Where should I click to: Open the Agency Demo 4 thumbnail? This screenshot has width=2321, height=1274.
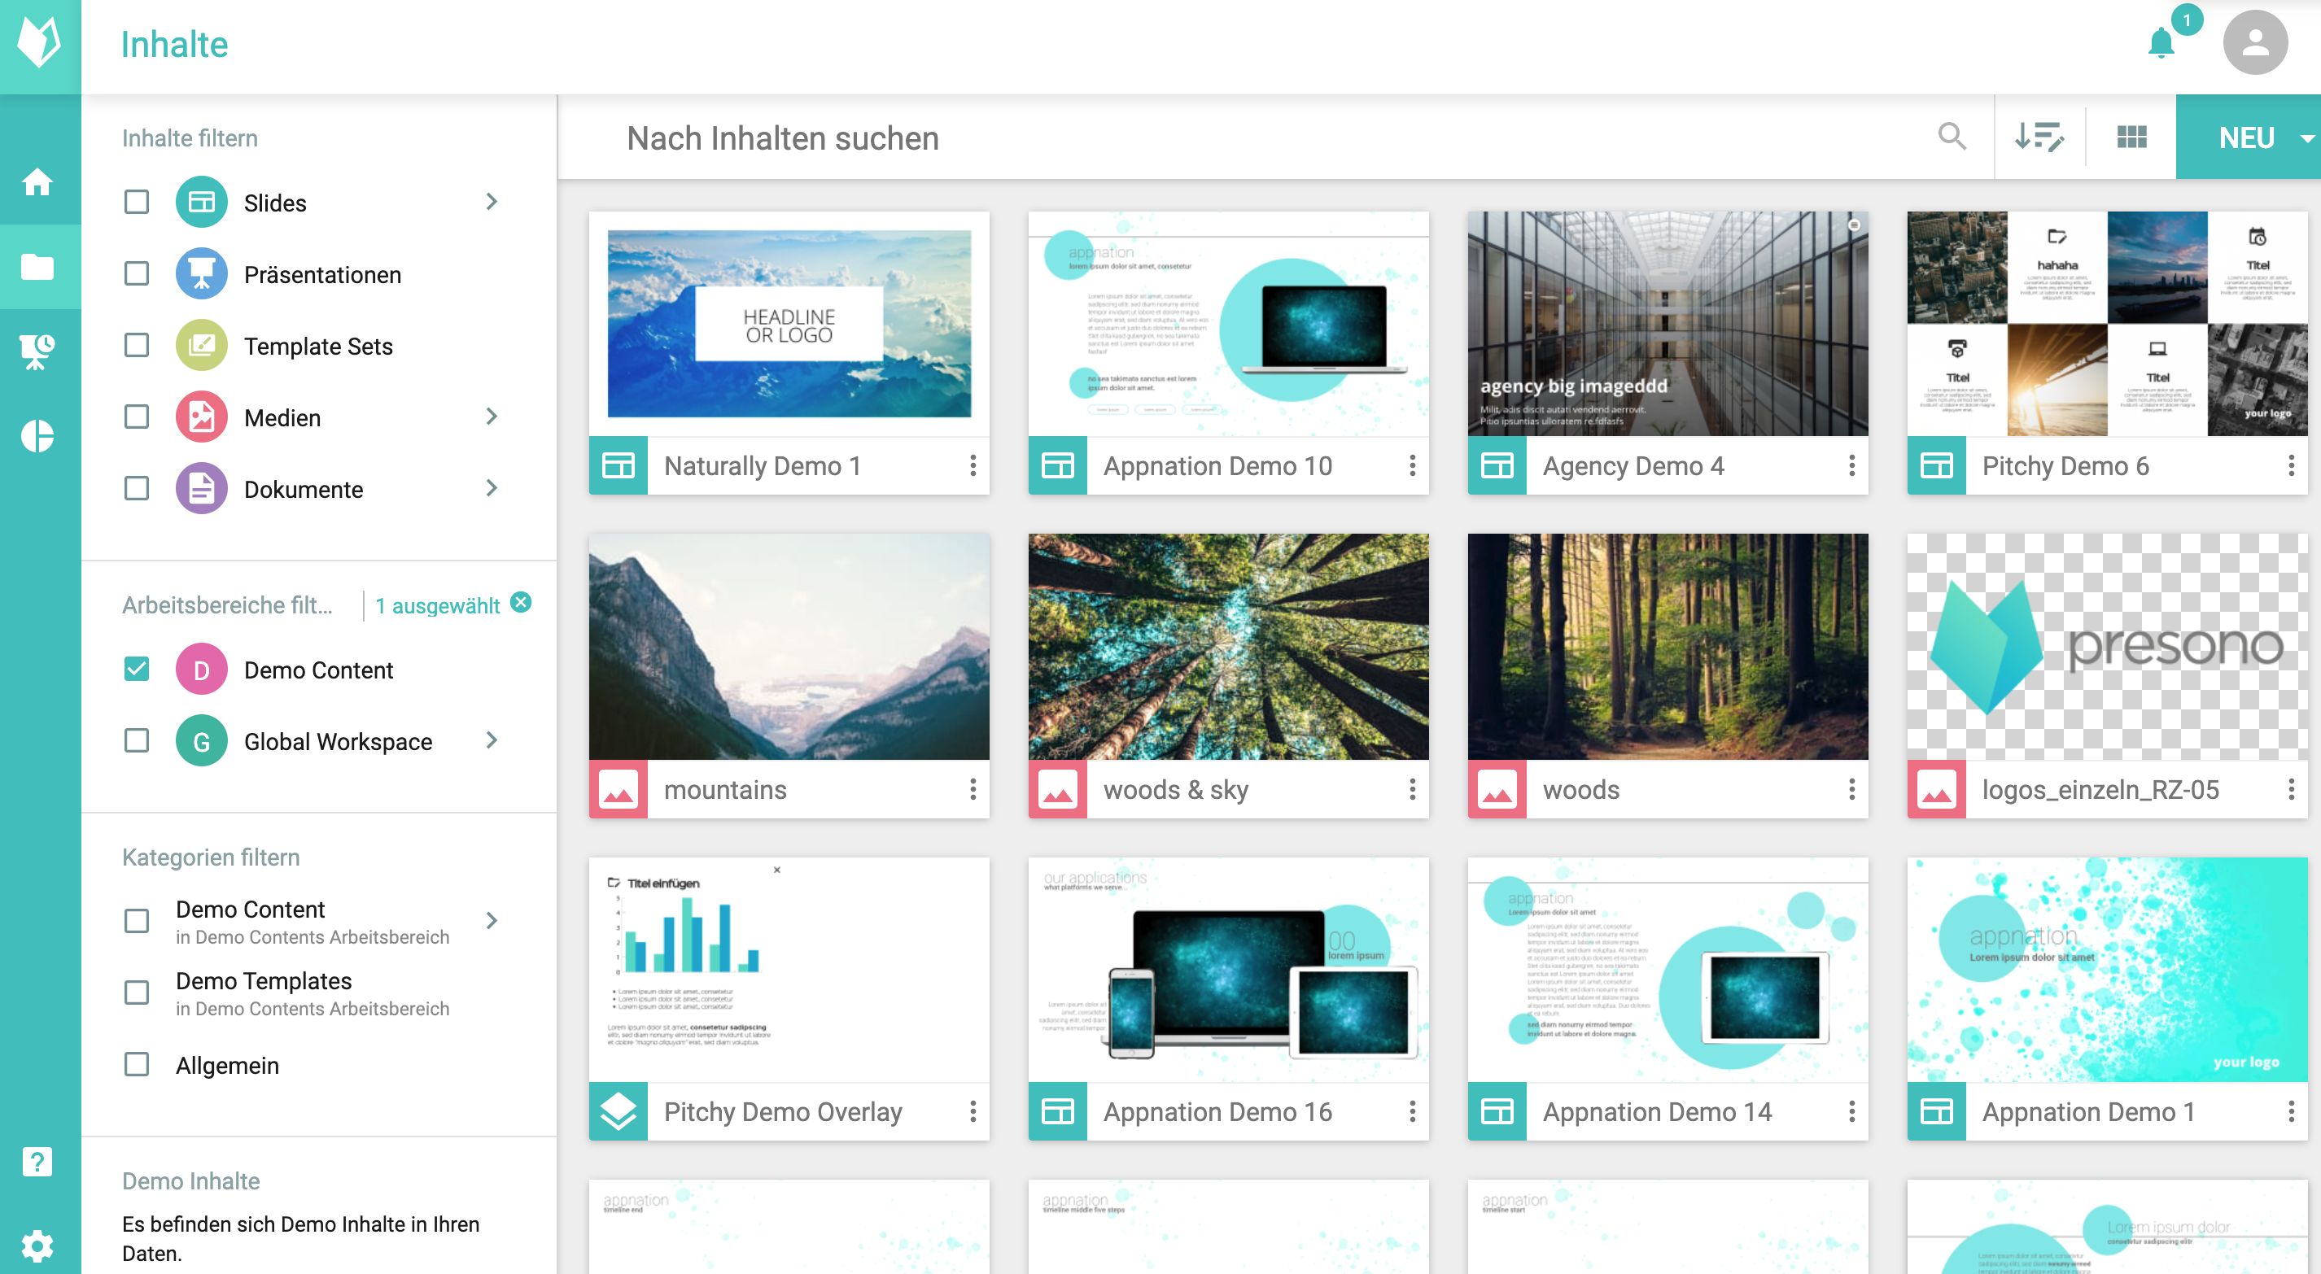(x=1668, y=325)
